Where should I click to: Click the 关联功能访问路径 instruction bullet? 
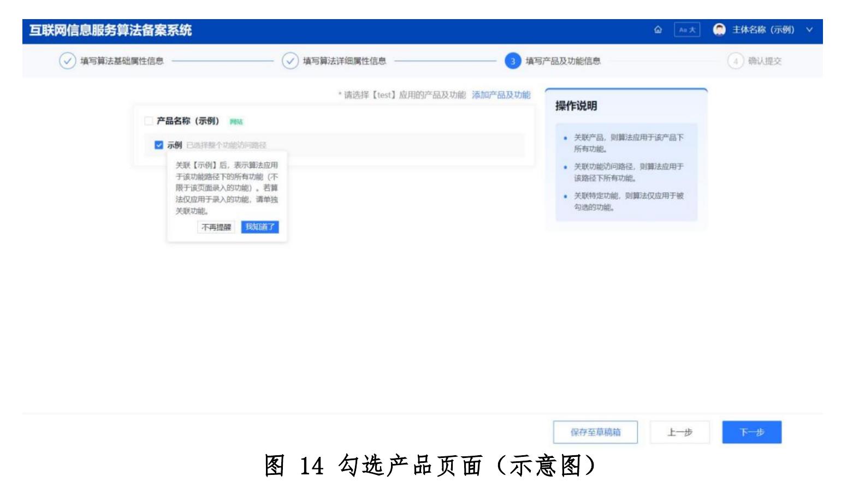click(x=628, y=172)
